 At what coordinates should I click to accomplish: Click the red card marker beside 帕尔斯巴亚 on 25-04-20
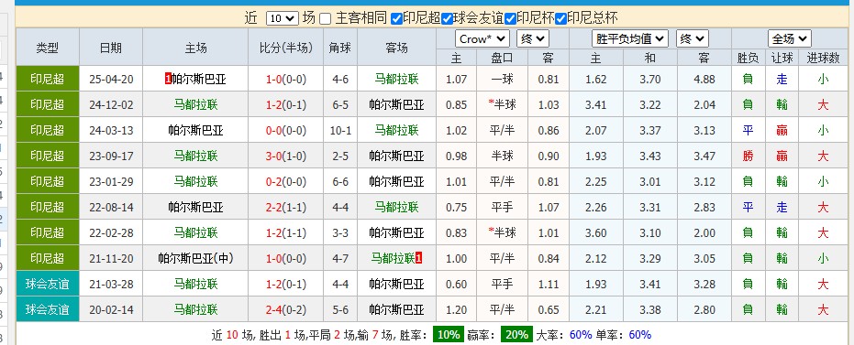[x=168, y=80]
